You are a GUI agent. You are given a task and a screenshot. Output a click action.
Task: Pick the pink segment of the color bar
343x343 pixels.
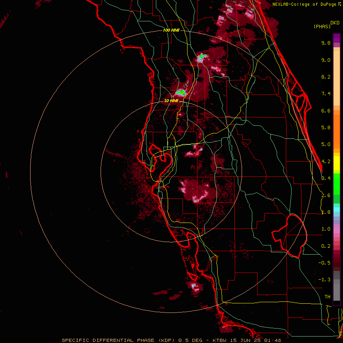(x=337, y=231)
